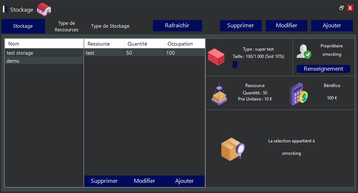Click the box with magnifying glass icon
Viewport: 358px width, 193px height.
(x=233, y=149)
